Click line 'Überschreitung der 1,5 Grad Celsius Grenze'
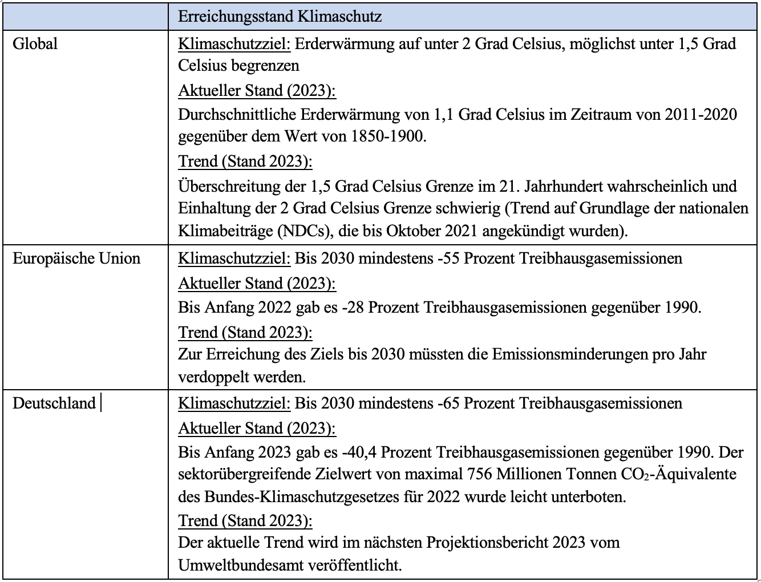Viewport: 761px width, 582px height. (458, 187)
